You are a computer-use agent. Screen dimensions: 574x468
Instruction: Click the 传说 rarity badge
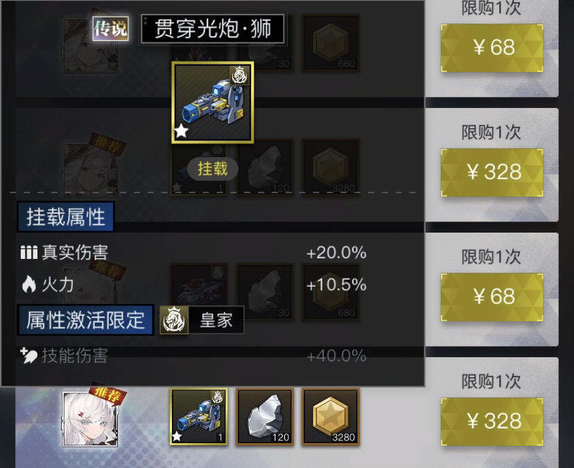(110, 28)
